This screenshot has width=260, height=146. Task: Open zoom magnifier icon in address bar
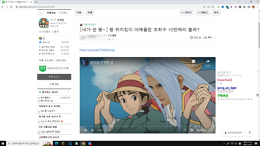click(204, 7)
